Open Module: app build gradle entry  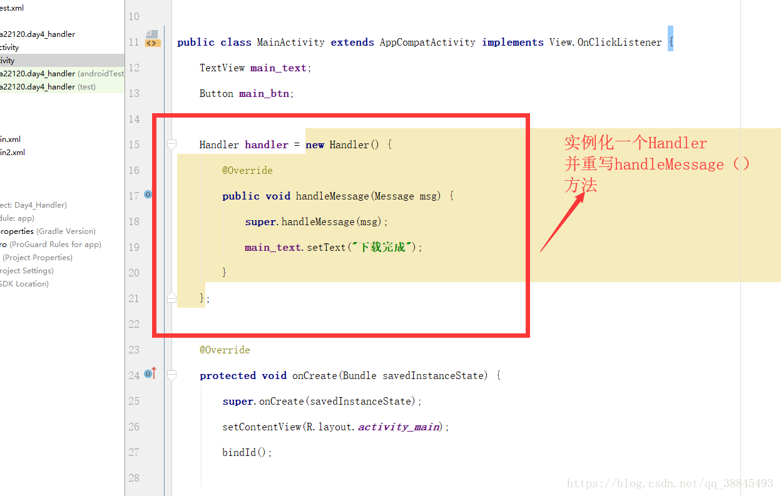[x=18, y=218]
